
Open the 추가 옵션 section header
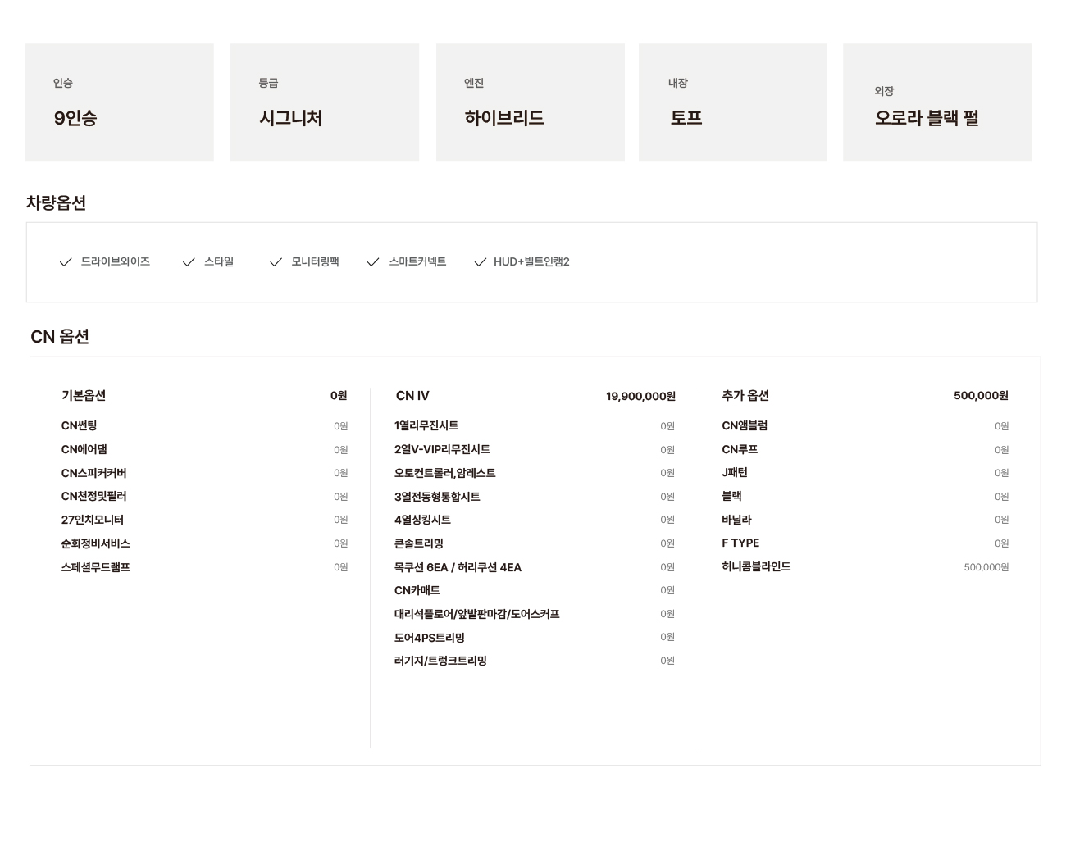point(745,396)
